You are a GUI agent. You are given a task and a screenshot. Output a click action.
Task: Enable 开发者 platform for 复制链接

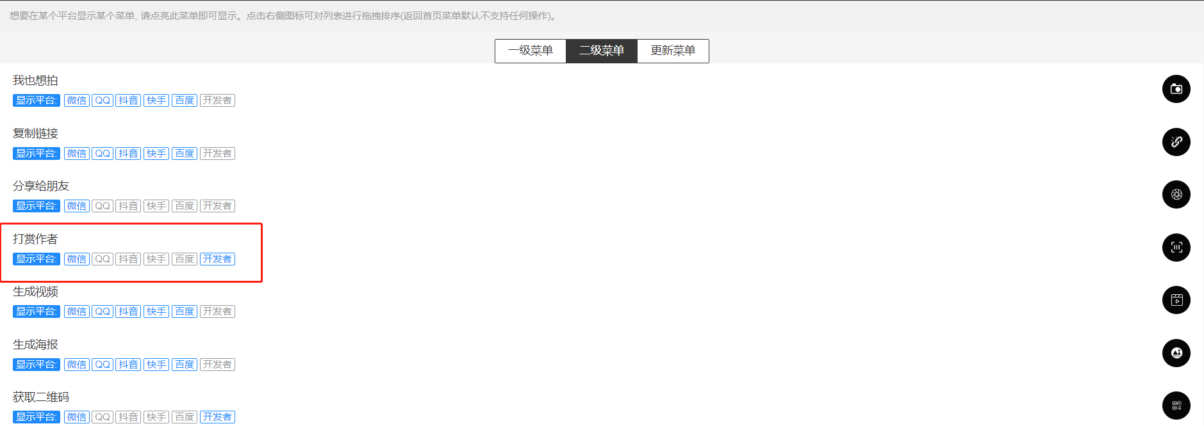point(217,154)
